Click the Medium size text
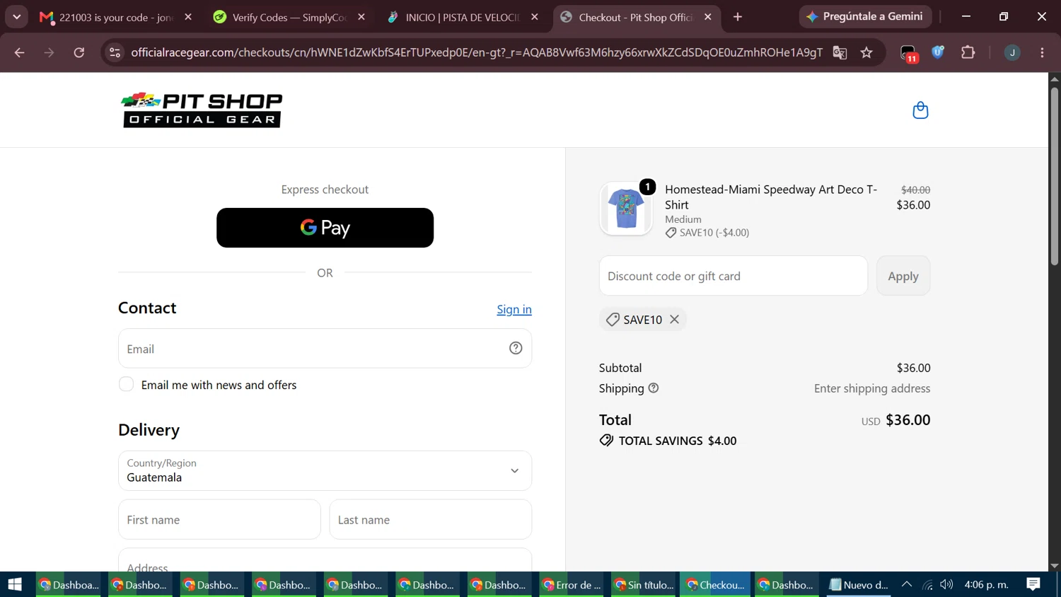The height and width of the screenshot is (597, 1061). 683,219
